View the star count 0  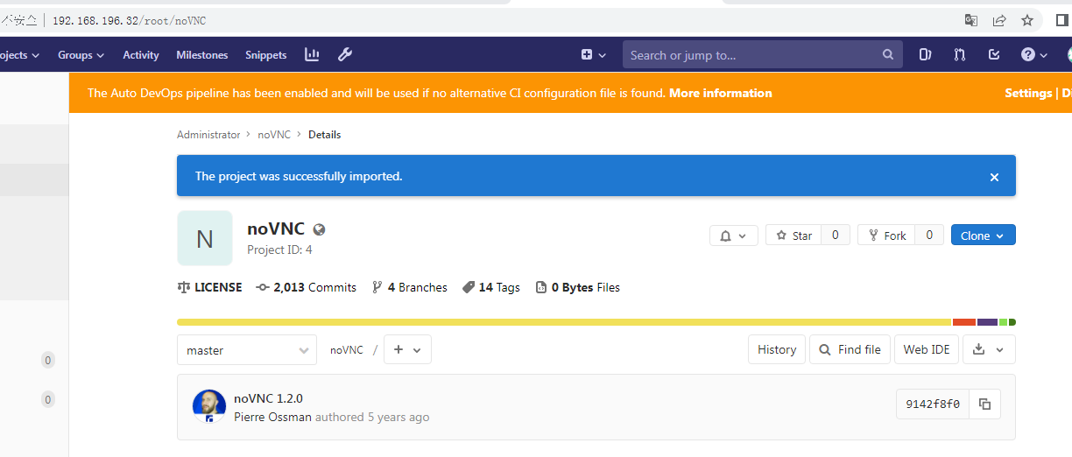pos(836,235)
